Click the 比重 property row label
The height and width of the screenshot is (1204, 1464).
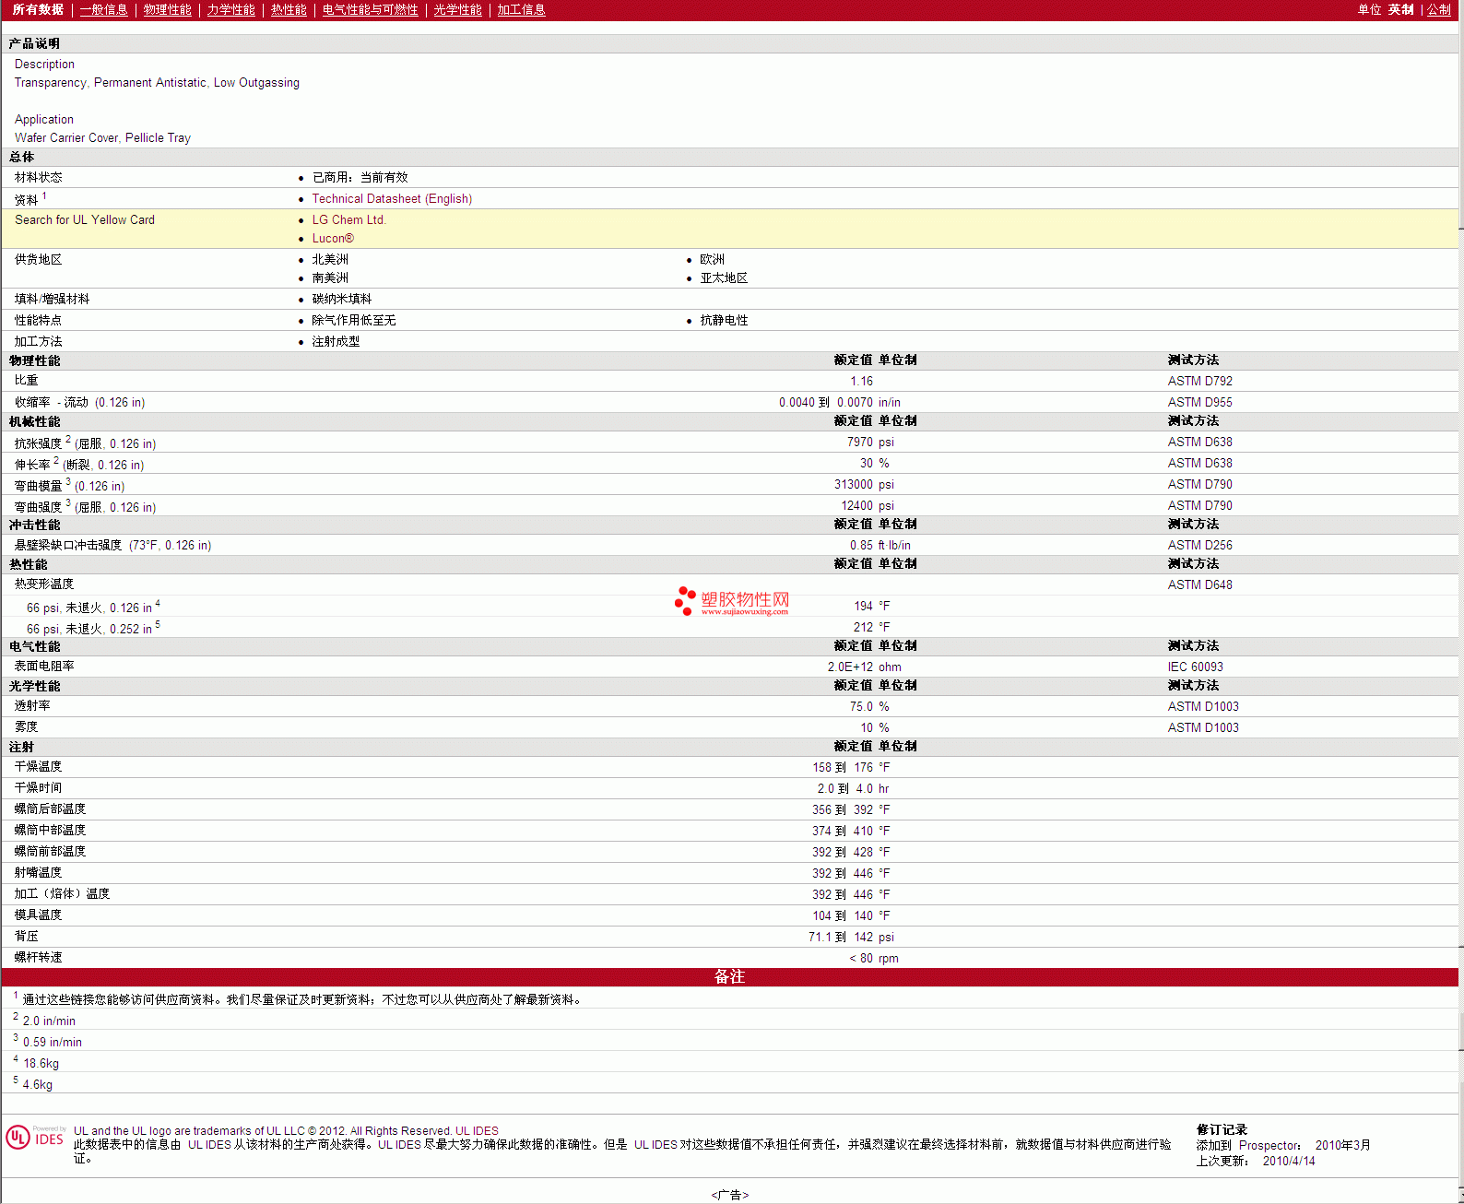point(26,380)
